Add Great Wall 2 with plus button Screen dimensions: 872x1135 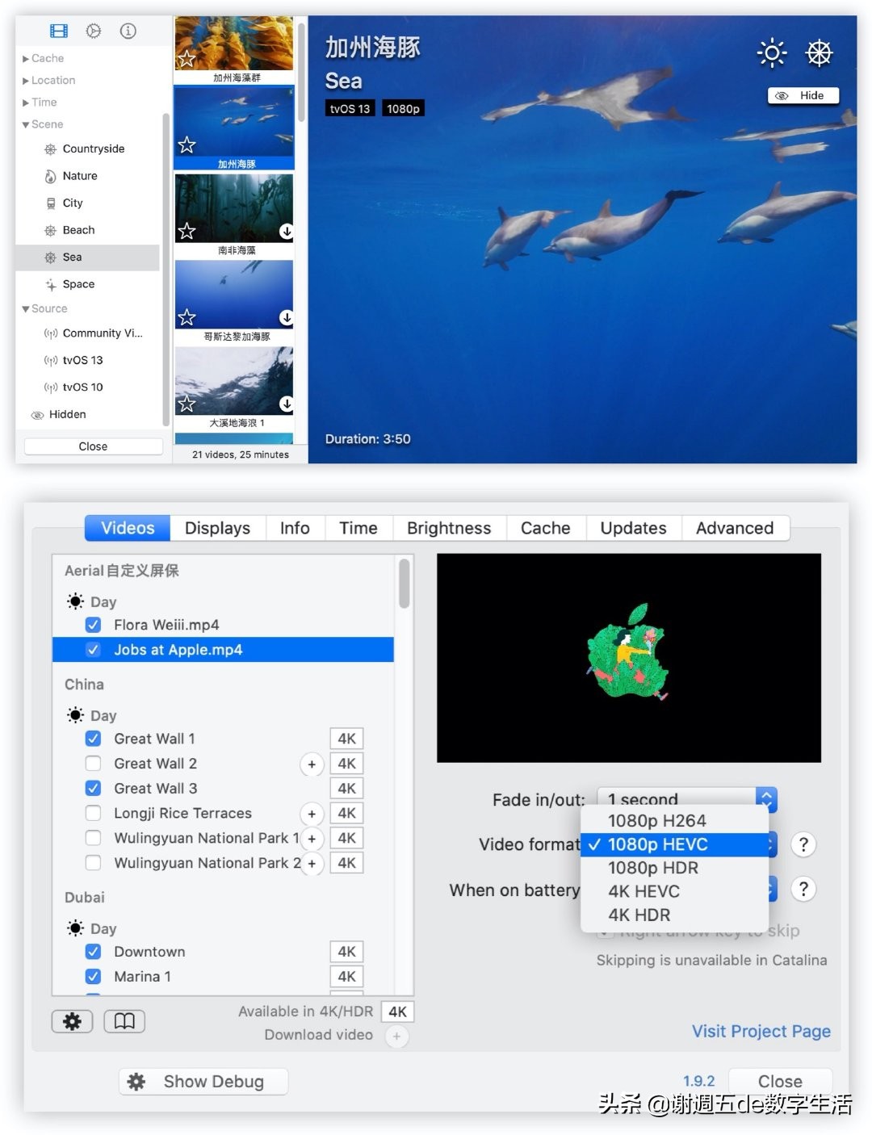tap(312, 764)
